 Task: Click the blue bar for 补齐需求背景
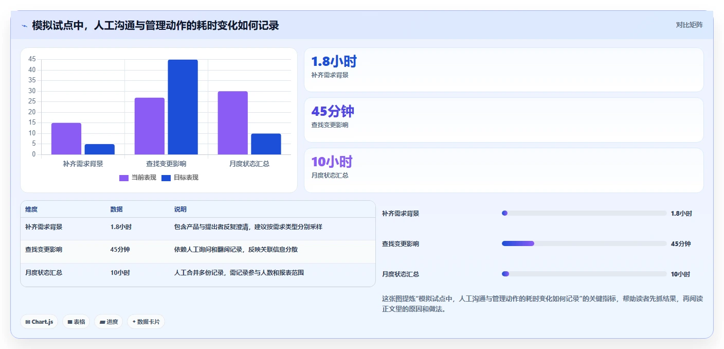pyautogui.click(x=100, y=149)
